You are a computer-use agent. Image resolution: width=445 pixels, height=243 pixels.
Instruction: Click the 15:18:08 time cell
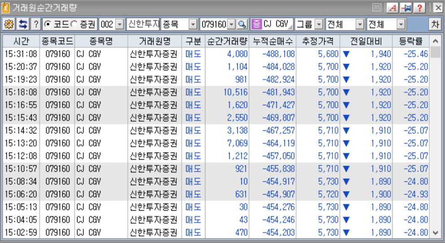tap(21, 92)
